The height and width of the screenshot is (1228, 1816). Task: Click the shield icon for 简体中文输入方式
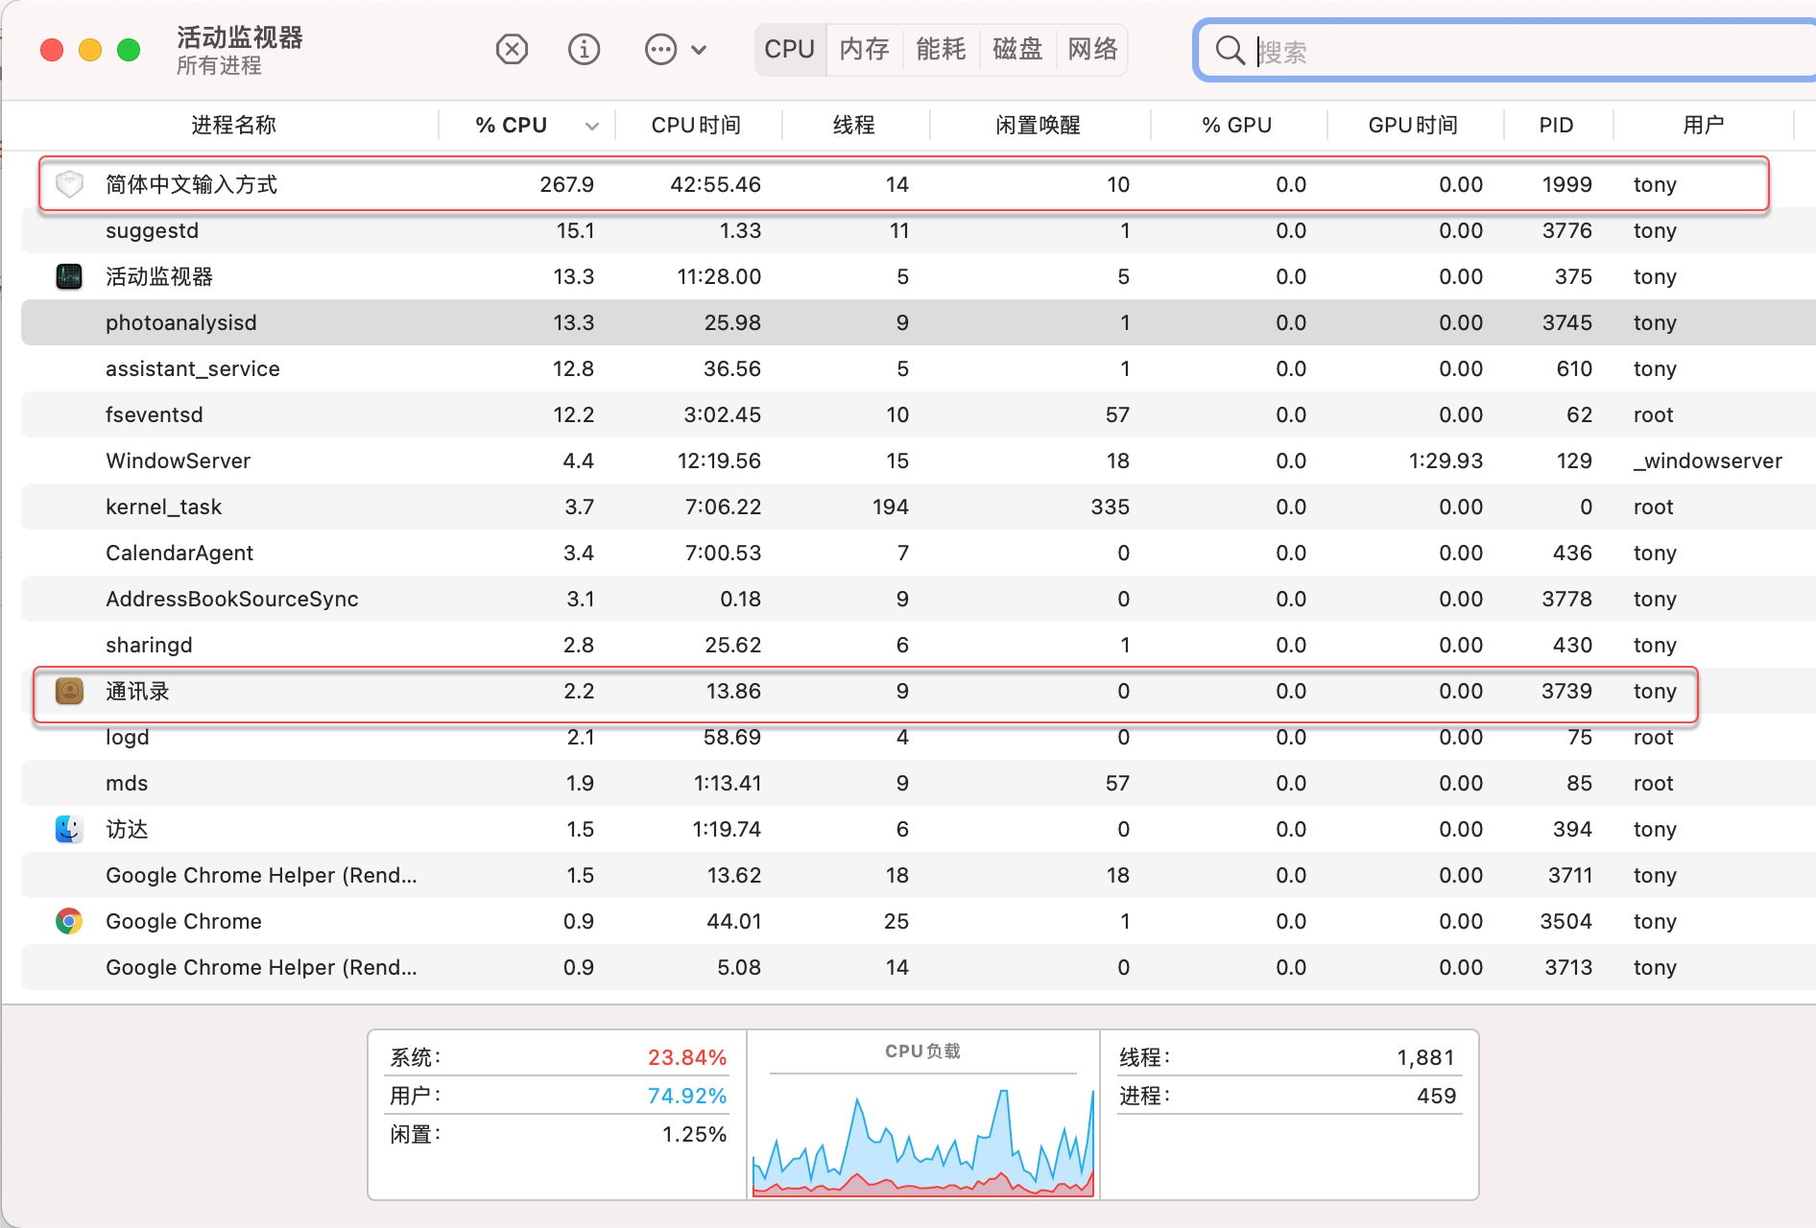click(69, 184)
